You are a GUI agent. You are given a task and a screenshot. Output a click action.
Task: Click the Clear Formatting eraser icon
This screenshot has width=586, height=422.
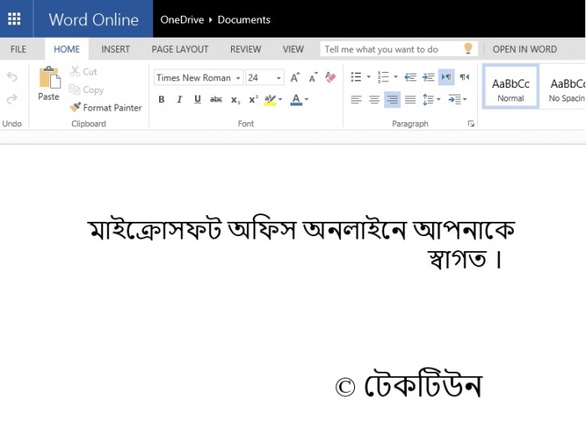(x=331, y=77)
